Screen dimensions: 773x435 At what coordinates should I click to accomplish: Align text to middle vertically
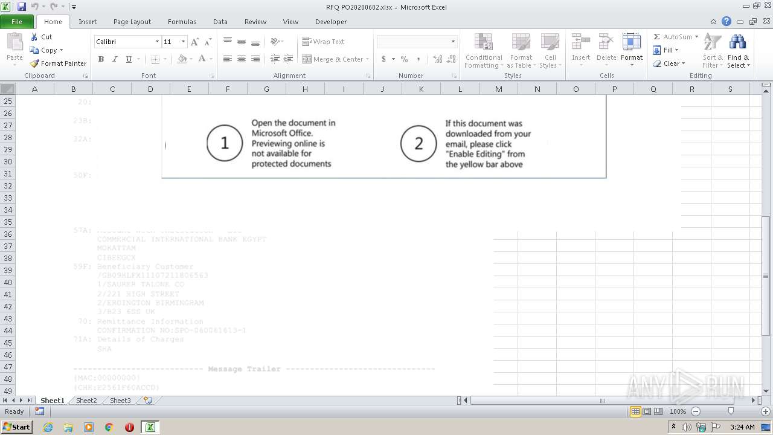point(242,41)
